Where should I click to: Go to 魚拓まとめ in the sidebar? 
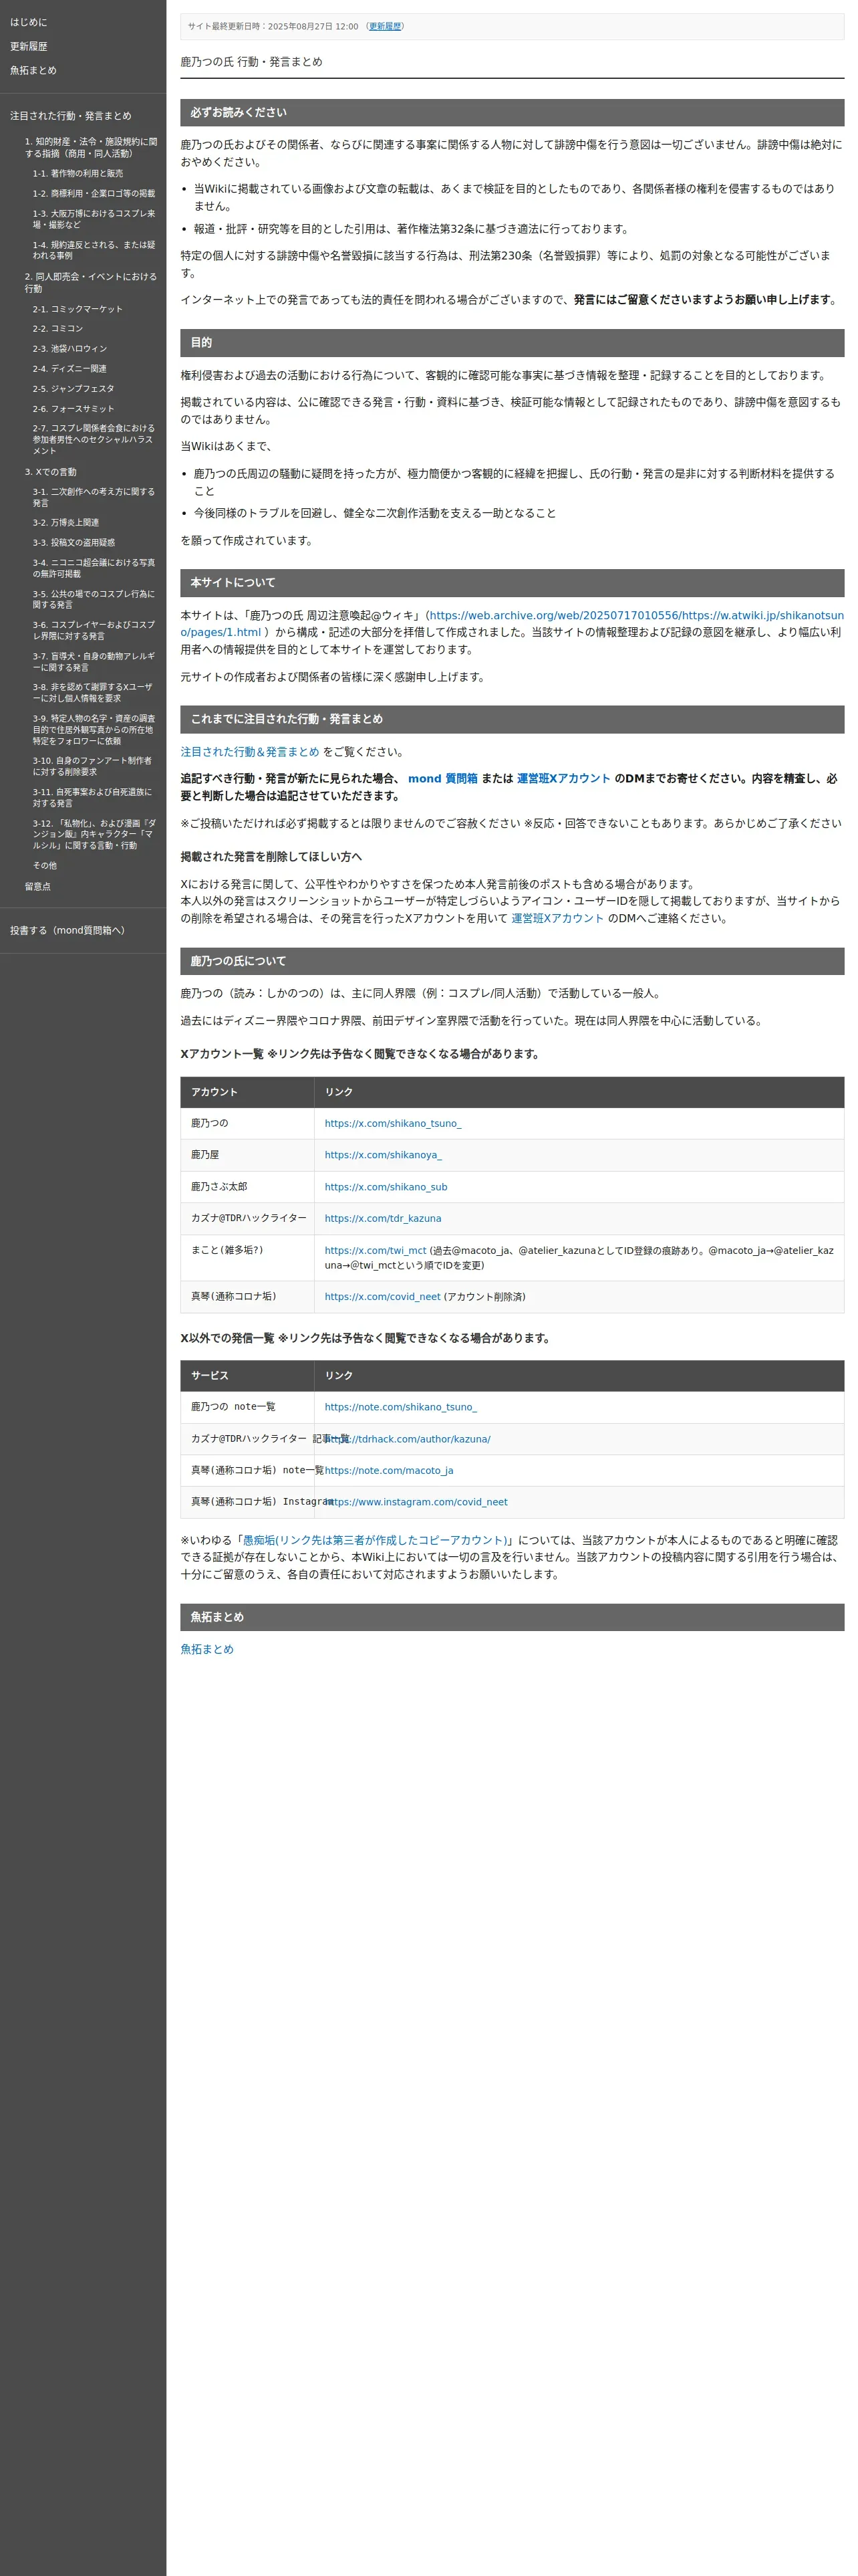click(33, 70)
